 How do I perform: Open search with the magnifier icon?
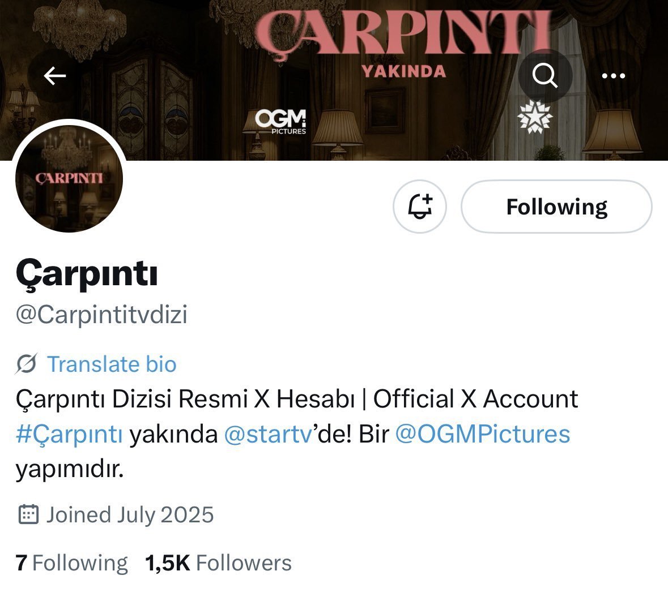point(545,76)
